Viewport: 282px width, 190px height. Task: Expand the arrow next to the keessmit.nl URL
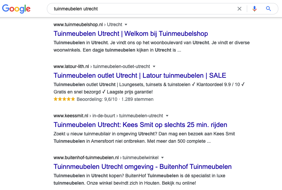point(167,116)
